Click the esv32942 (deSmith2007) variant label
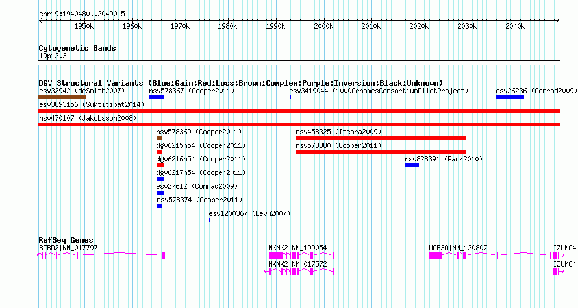578x308 pixels. [x=82, y=91]
